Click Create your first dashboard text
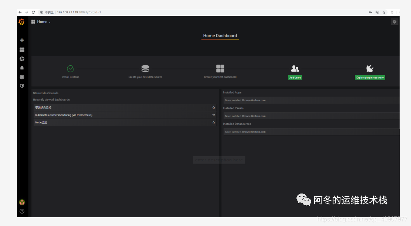 pos(220,77)
